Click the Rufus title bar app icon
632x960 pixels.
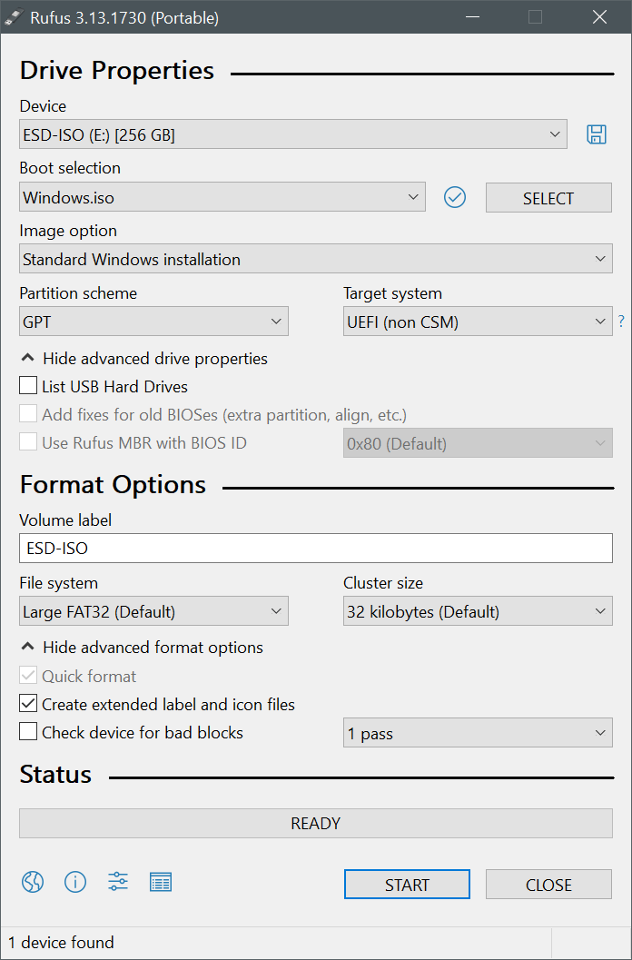click(x=15, y=17)
